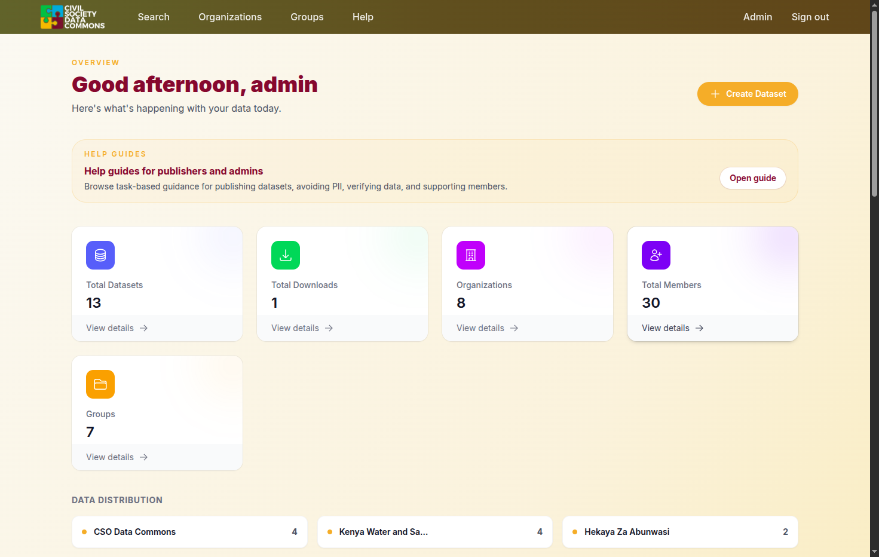Click the 'DATA DISTRIBUTION' section label

(117, 500)
